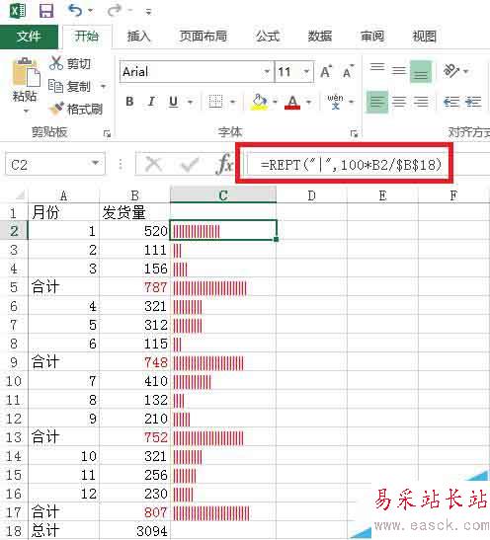Viewport: 490px width, 540px height.
Task: Click the formula bar enter checkmark icon
Action: [x=190, y=164]
